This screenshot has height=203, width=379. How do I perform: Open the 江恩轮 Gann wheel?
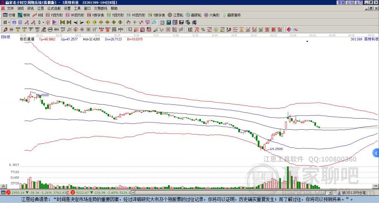point(175,15)
